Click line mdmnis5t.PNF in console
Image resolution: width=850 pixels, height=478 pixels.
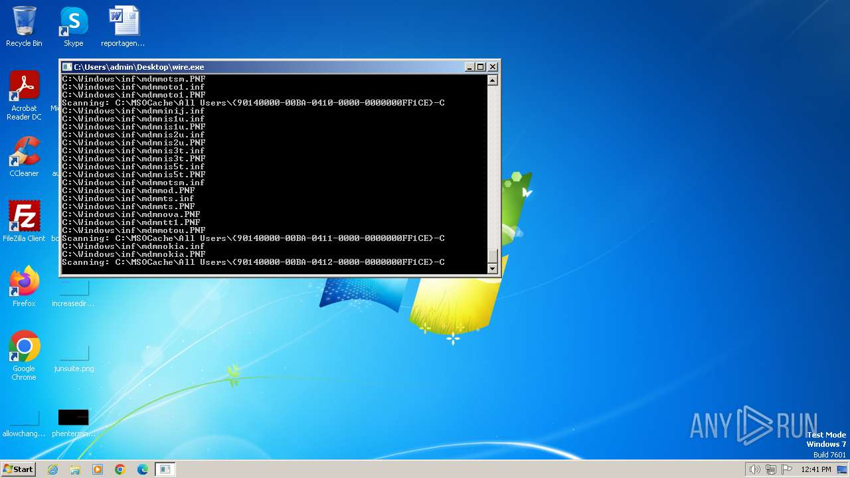click(x=133, y=175)
